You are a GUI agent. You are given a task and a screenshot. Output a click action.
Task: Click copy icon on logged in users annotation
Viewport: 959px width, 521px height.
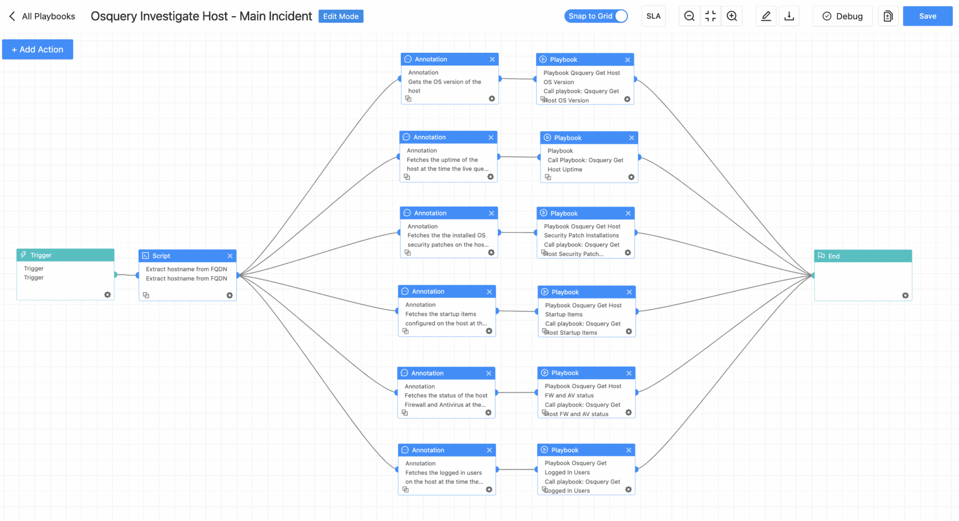(x=406, y=489)
